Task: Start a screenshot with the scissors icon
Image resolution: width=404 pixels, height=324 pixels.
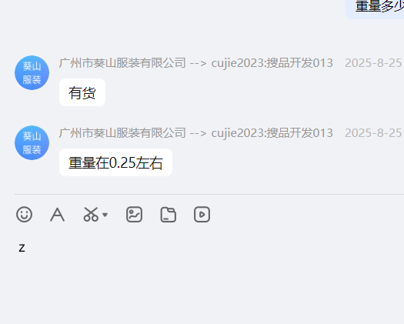Action: tap(91, 214)
